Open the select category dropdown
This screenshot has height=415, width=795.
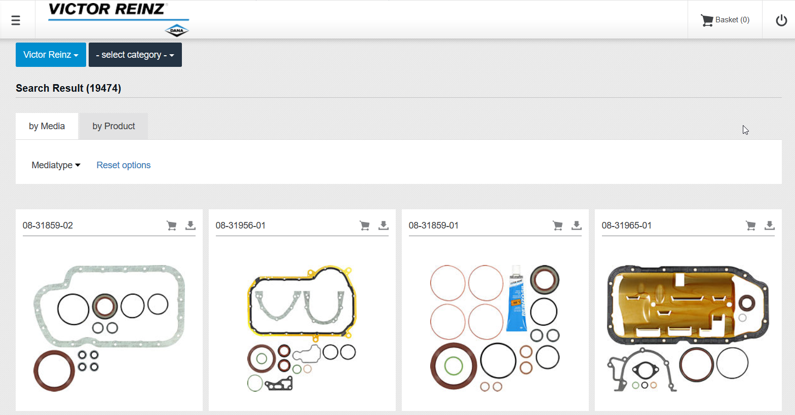[x=135, y=55]
